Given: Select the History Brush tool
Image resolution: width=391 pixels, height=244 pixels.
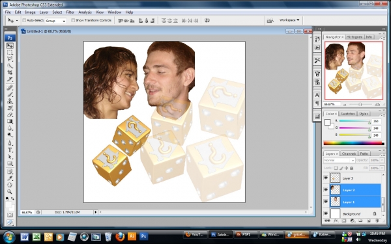Looking at the screenshot, I should click(x=10, y=108).
